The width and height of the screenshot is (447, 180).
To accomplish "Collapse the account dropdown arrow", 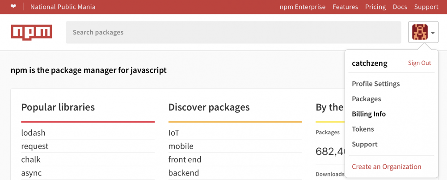I will tap(433, 33).
